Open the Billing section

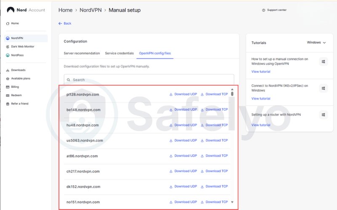pos(15,87)
